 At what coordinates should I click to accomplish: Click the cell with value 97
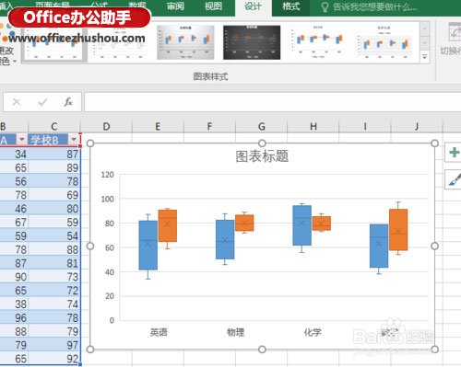54,345
